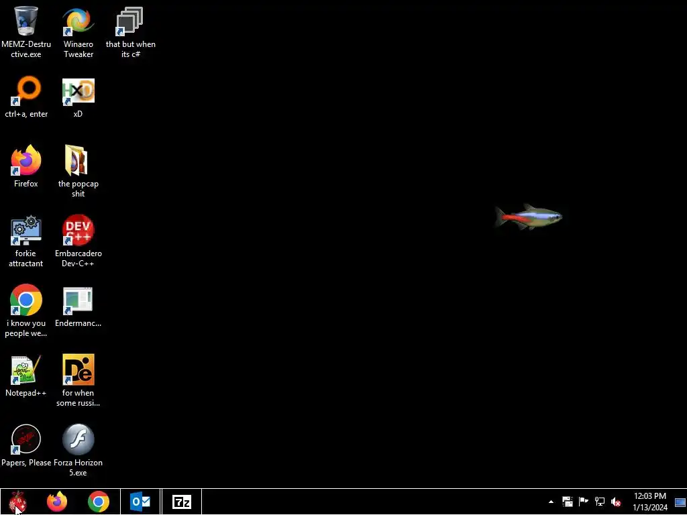
Task: Open 7-Zip from the taskbar
Action: point(182,502)
